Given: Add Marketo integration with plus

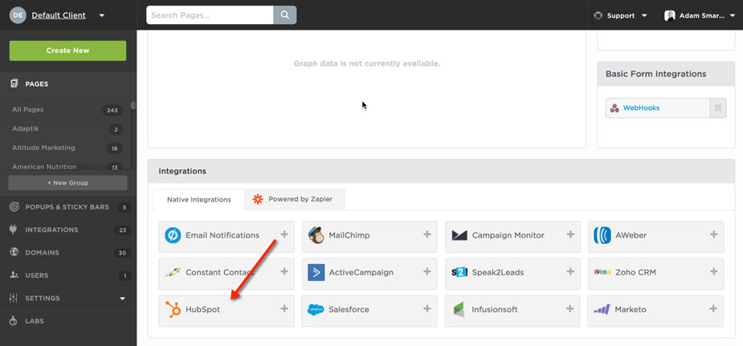Looking at the screenshot, I should [x=713, y=308].
